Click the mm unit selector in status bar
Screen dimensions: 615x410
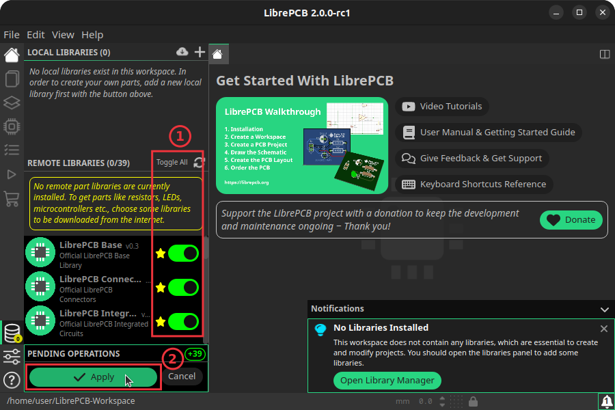click(403, 401)
